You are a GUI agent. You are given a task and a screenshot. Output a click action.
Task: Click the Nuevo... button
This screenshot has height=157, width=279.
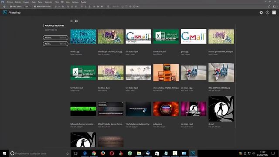click(55, 38)
